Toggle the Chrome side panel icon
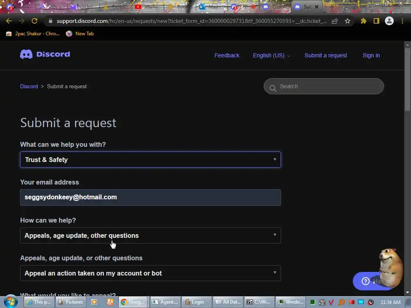The height and width of the screenshot is (308, 411). 376,21
